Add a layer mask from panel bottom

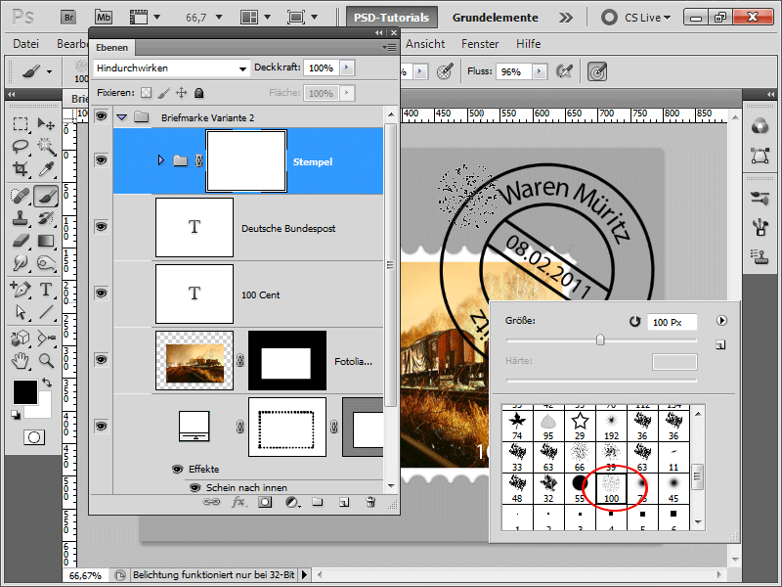click(265, 502)
